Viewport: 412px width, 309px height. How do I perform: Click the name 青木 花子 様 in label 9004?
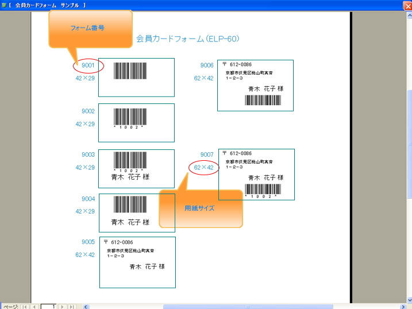tap(130, 222)
